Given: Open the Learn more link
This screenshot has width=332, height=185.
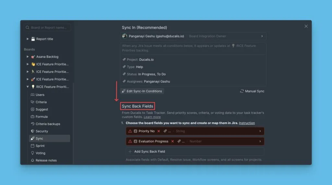Looking at the screenshot, I should pos(152,117).
